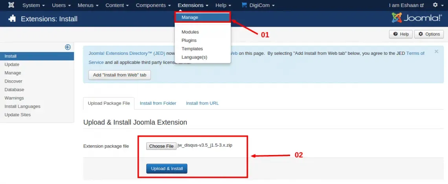This screenshot has width=448, height=184.
Task: Expand the Components dropdown menu
Action: pos(153,5)
